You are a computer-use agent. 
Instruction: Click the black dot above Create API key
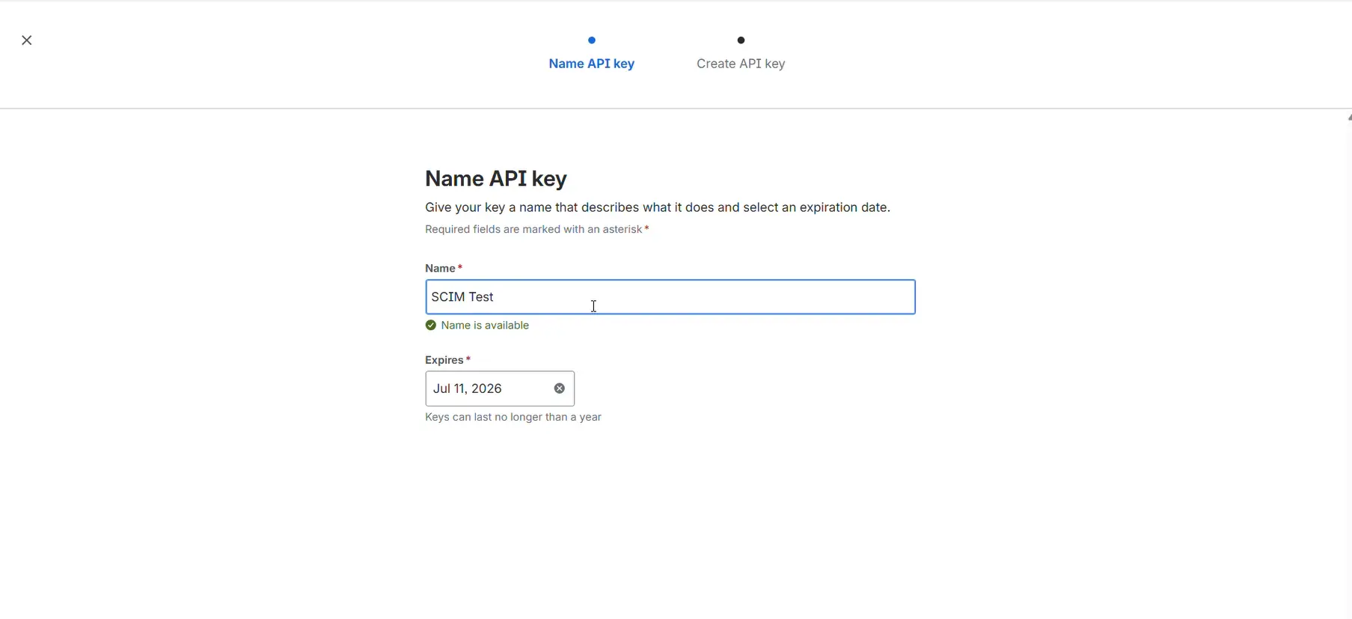(x=741, y=40)
